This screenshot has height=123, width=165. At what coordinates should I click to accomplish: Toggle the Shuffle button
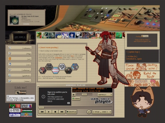click(71, 112)
